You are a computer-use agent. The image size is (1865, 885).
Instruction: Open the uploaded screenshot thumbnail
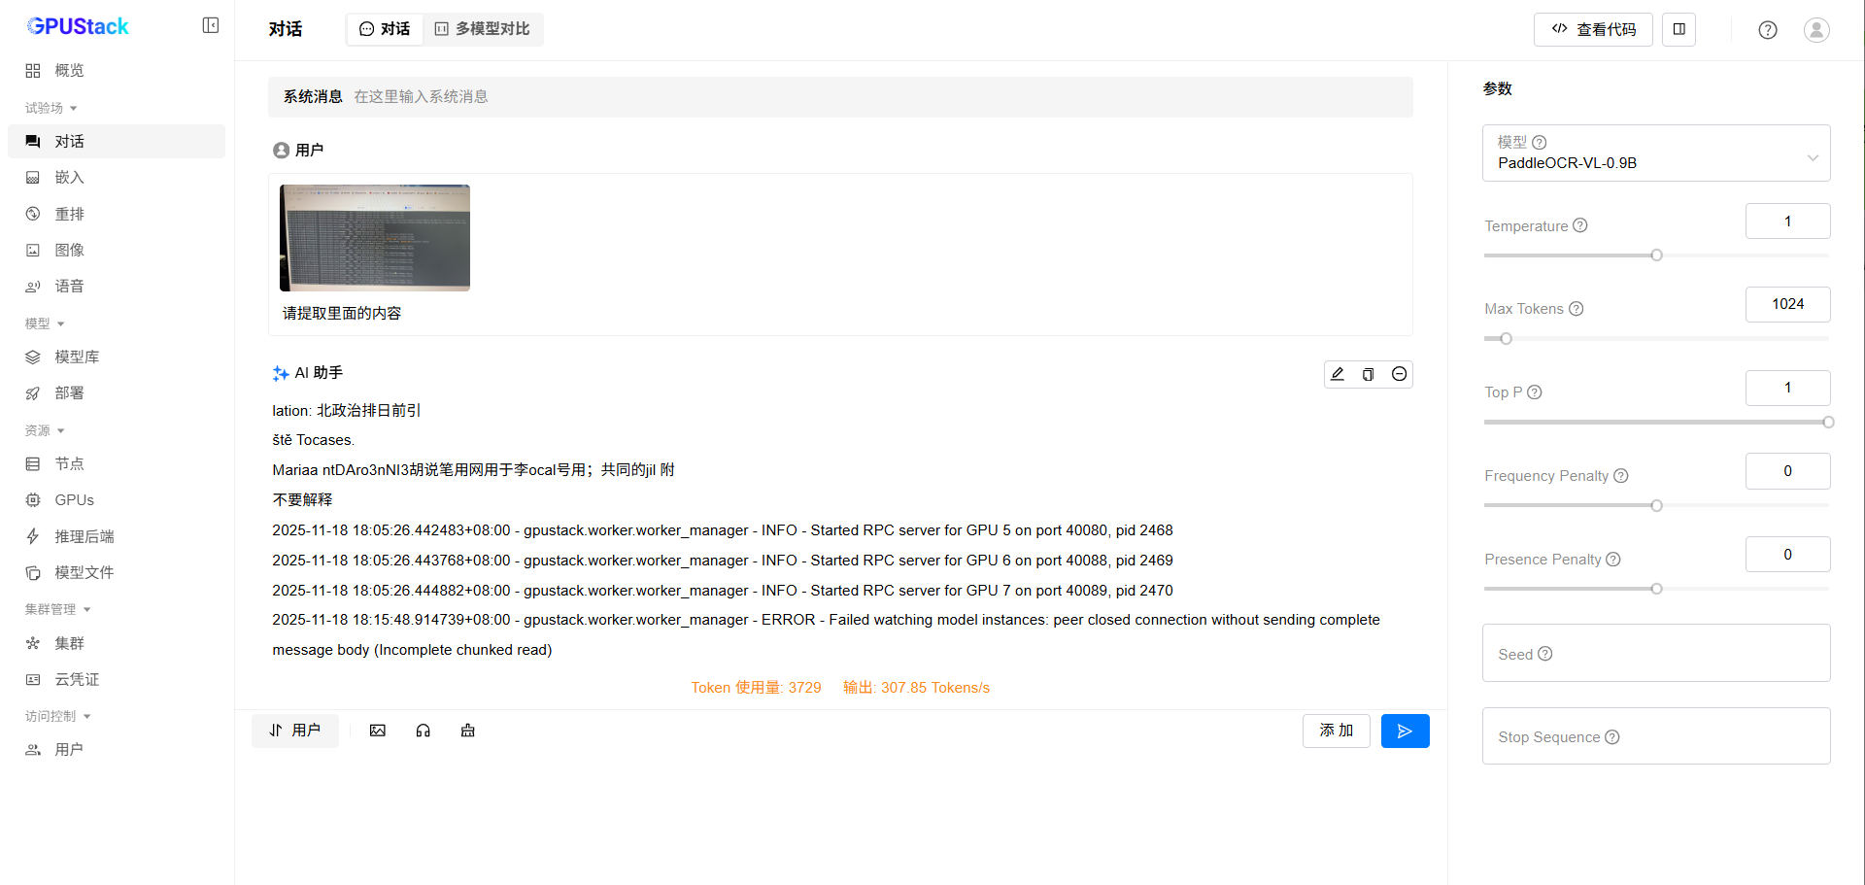tap(375, 238)
